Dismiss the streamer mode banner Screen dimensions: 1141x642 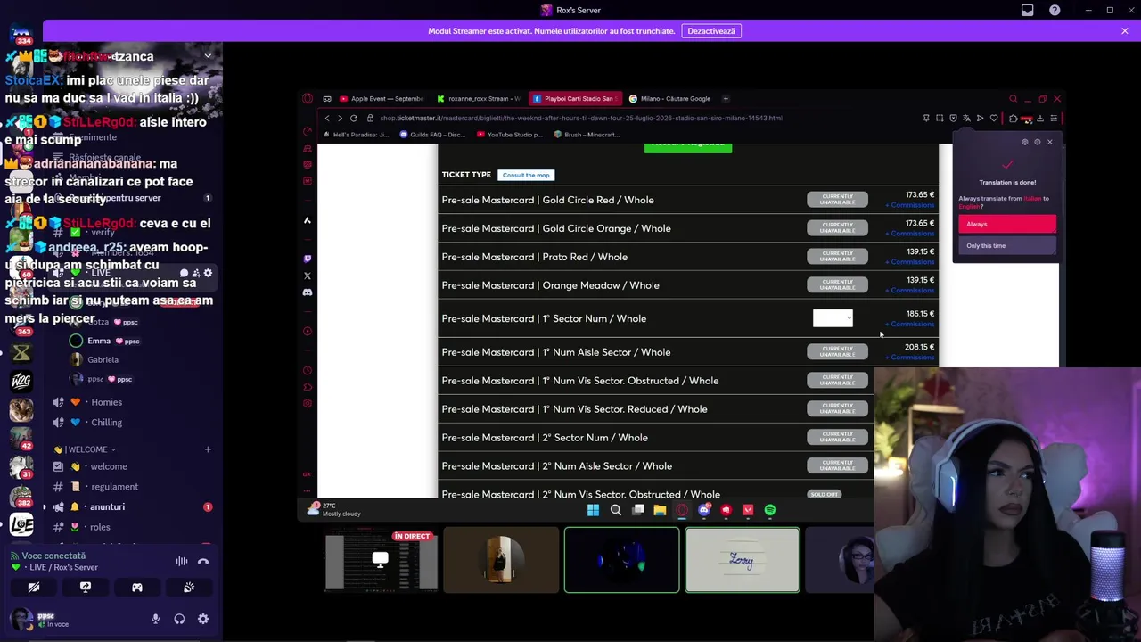1124,31
